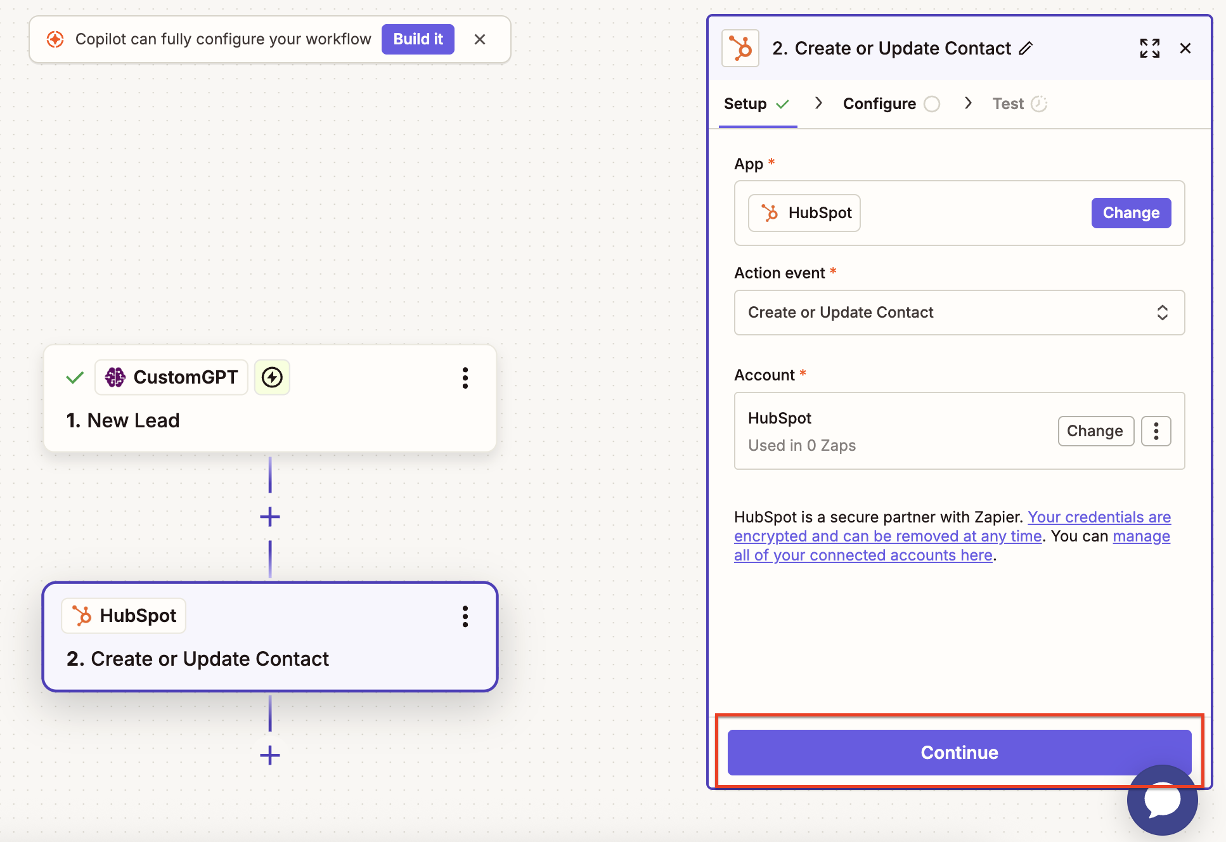Open the three-dot menu on HubSpot step
Viewport: 1226px width, 842px height.
[465, 616]
